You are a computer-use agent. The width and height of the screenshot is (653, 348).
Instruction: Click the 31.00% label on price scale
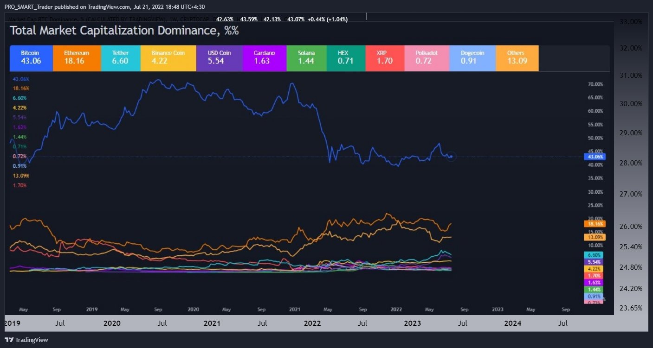(631, 75)
